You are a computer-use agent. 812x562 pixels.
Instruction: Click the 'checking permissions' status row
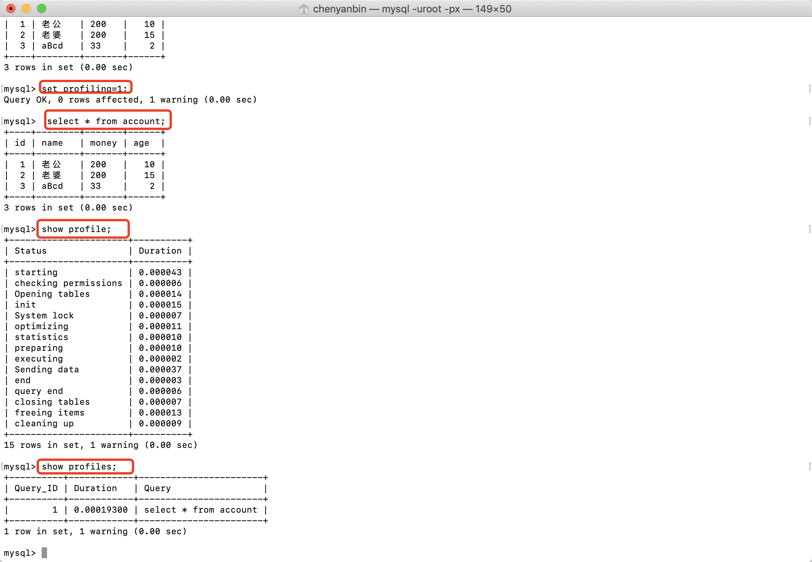pyautogui.click(x=98, y=283)
